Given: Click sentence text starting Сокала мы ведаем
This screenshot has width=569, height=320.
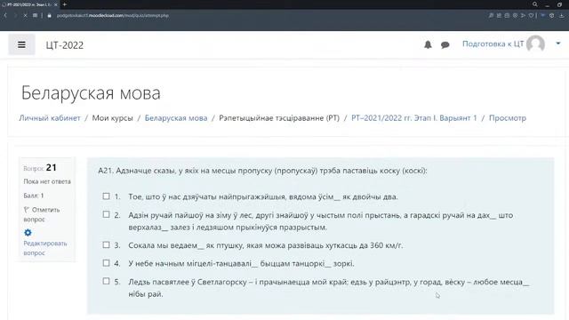Looking at the screenshot, I should point(266,245).
